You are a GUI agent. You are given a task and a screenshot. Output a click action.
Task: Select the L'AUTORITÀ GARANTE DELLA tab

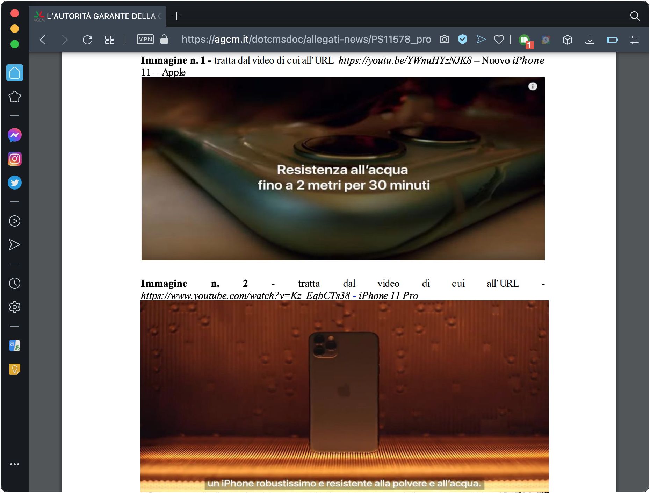pyautogui.click(x=97, y=16)
